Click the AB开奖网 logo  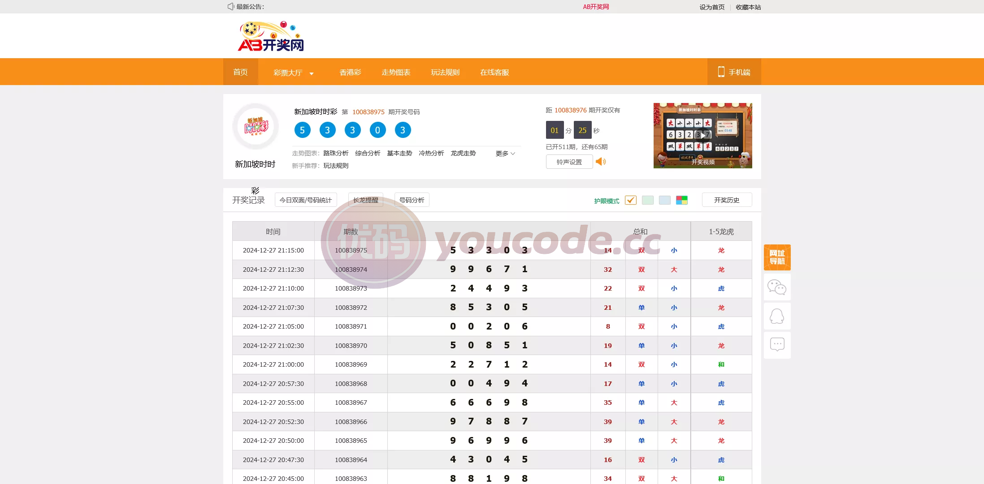tap(271, 36)
